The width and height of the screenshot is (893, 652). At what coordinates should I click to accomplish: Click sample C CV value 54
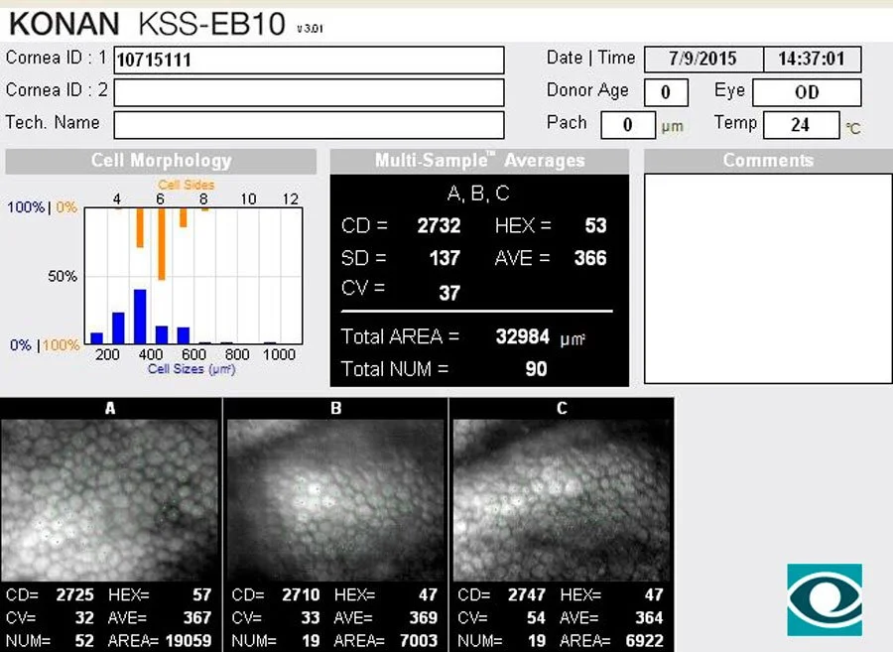pyautogui.click(x=536, y=618)
